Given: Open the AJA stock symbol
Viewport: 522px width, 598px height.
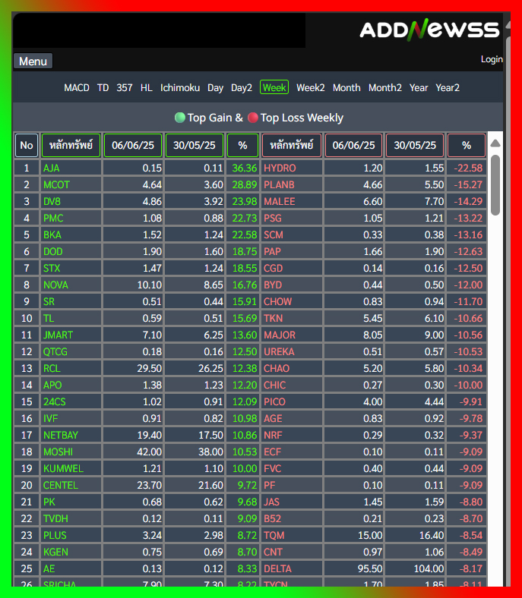Looking at the screenshot, I should tap(51, 168).
